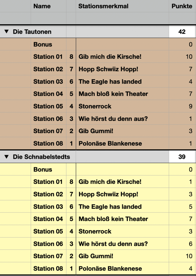Select Schnabelstedts' Wie hörst du denn aus? cell
This screenshot has height=276, width=196.
pos(113,244)
